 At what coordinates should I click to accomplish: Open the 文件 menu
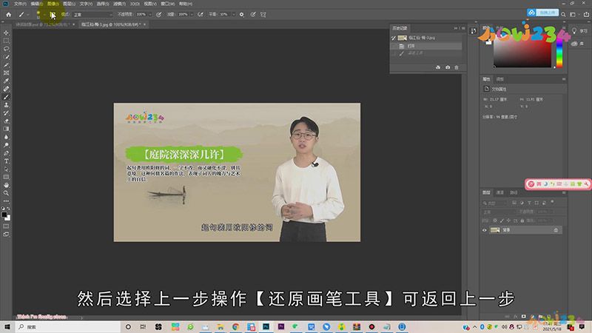pos(20,4)
